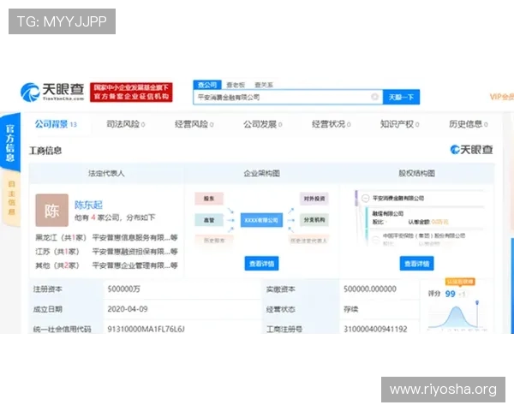The height and width of the screenshot is (411, 514).
Task: Open the 知识产权 tab
Action: 399,124
